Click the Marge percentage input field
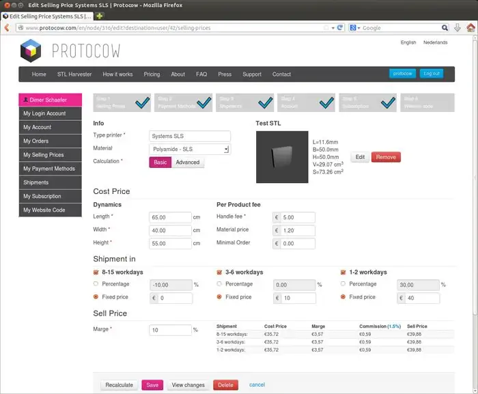The width and height of the screenshot is (478, 394). pos(171,330)
